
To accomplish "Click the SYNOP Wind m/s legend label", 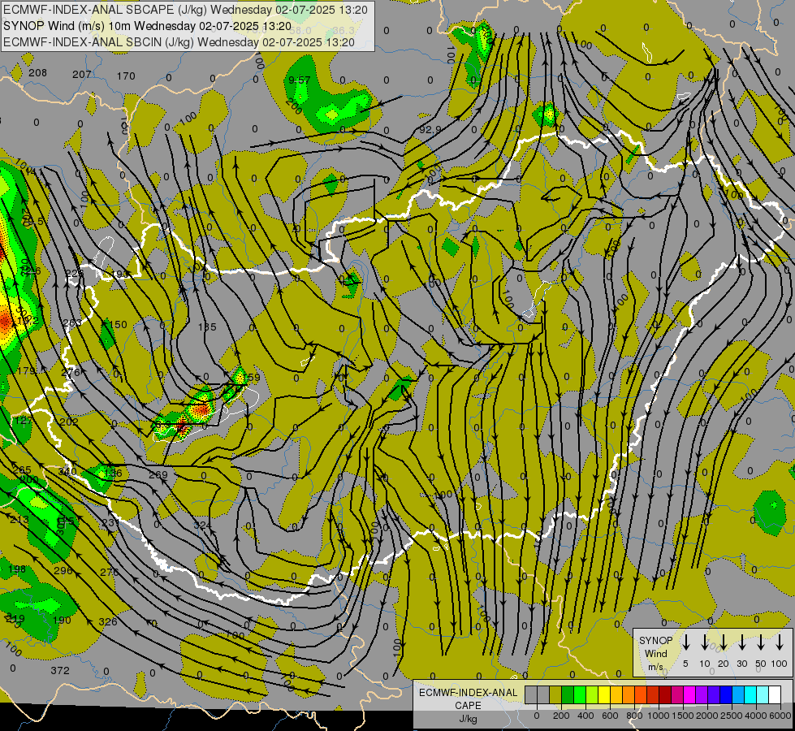I will (655, 653).
